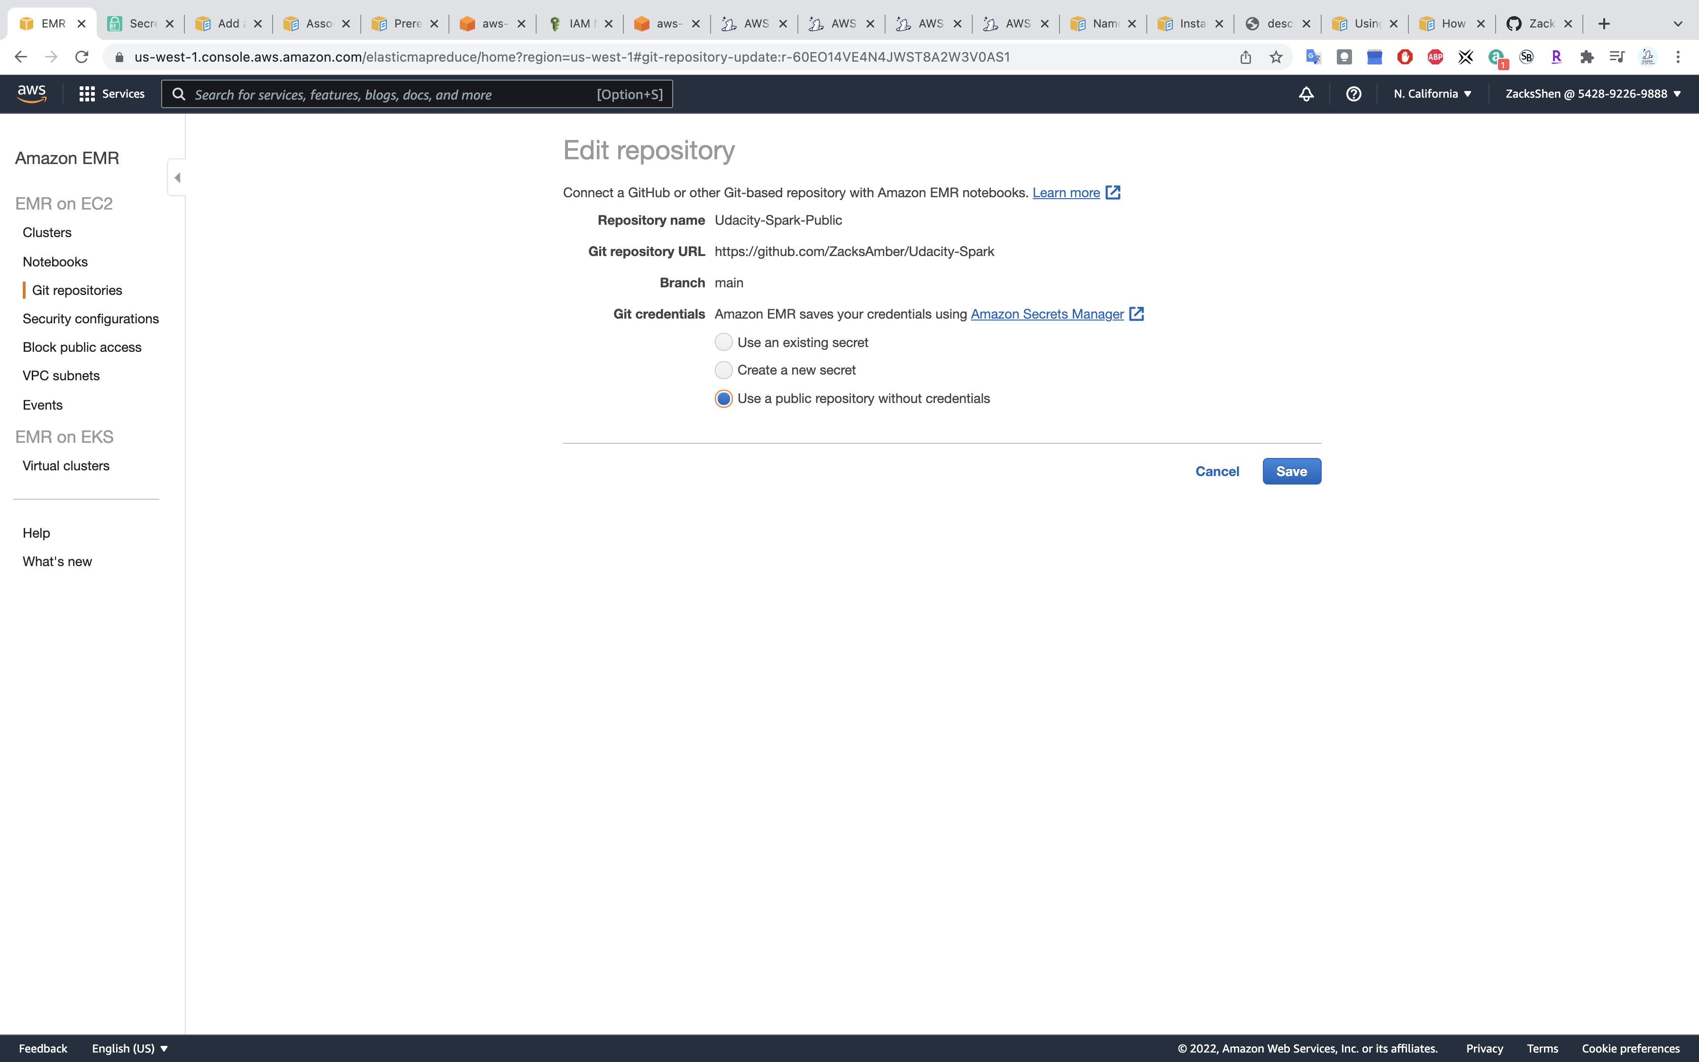This screenshot has height=1062, width=1699.
Task: Open the English (US) language dropdown
Action: coord(130,1048)
